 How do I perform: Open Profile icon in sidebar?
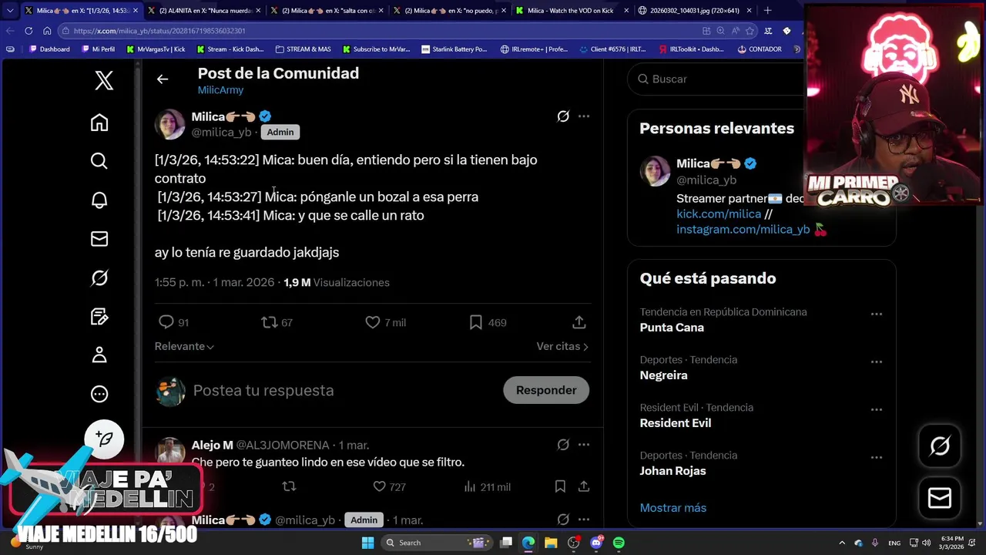click(x=99, y=355)
